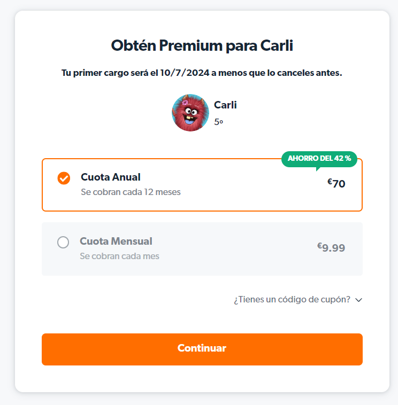This screenshot has height=405, width=398.
Task: Click the €9.99 monthly price
Action: click(x=331, y=247)
